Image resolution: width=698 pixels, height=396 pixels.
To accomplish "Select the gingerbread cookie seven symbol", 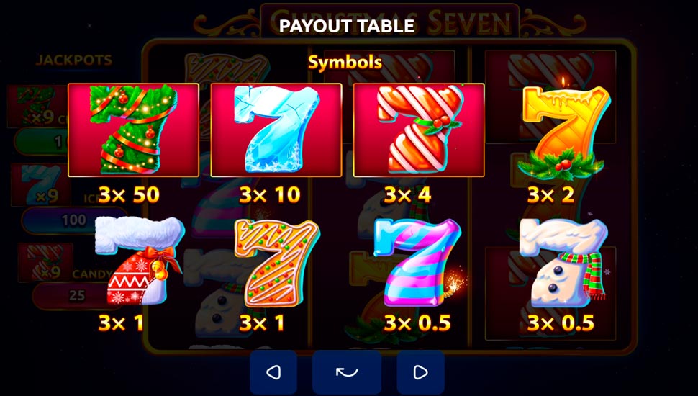I will (x=276, y=263).
